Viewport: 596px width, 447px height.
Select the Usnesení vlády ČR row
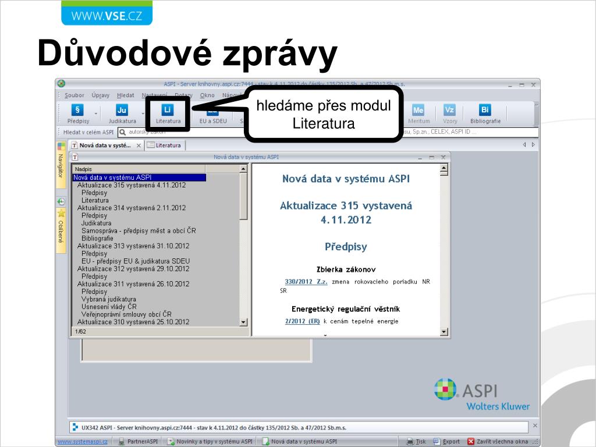pyautogui.click(x=109, y=307)
